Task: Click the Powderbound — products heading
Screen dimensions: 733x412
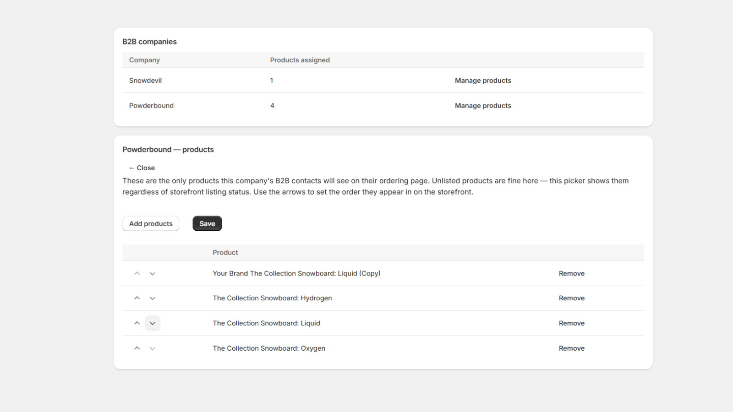Action: 168,150
